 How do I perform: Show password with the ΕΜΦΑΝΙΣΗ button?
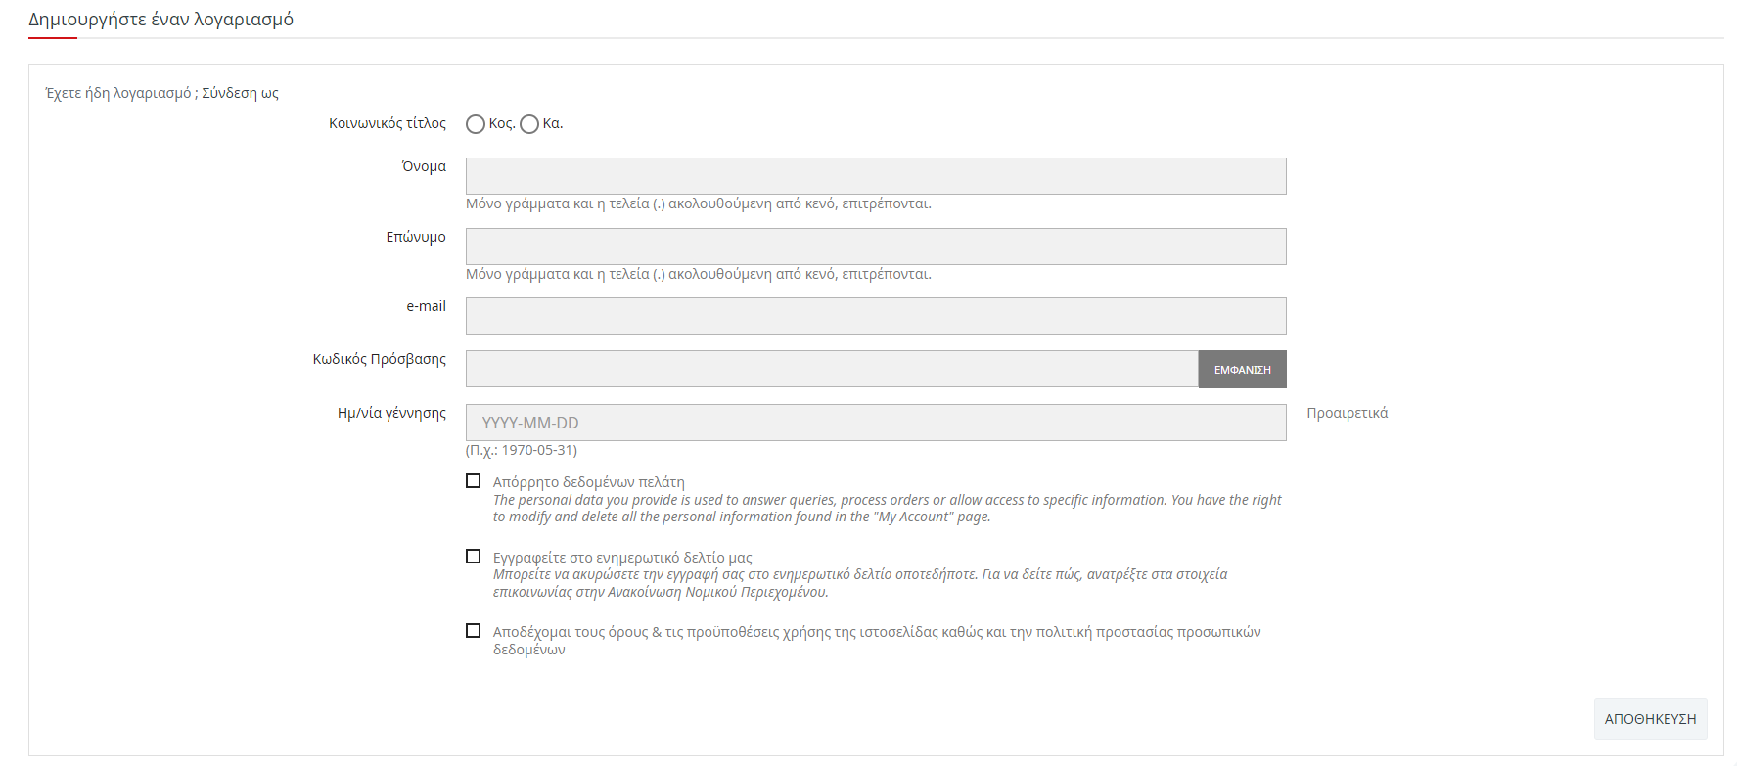pyautogui.click(x=1243, y=369)
